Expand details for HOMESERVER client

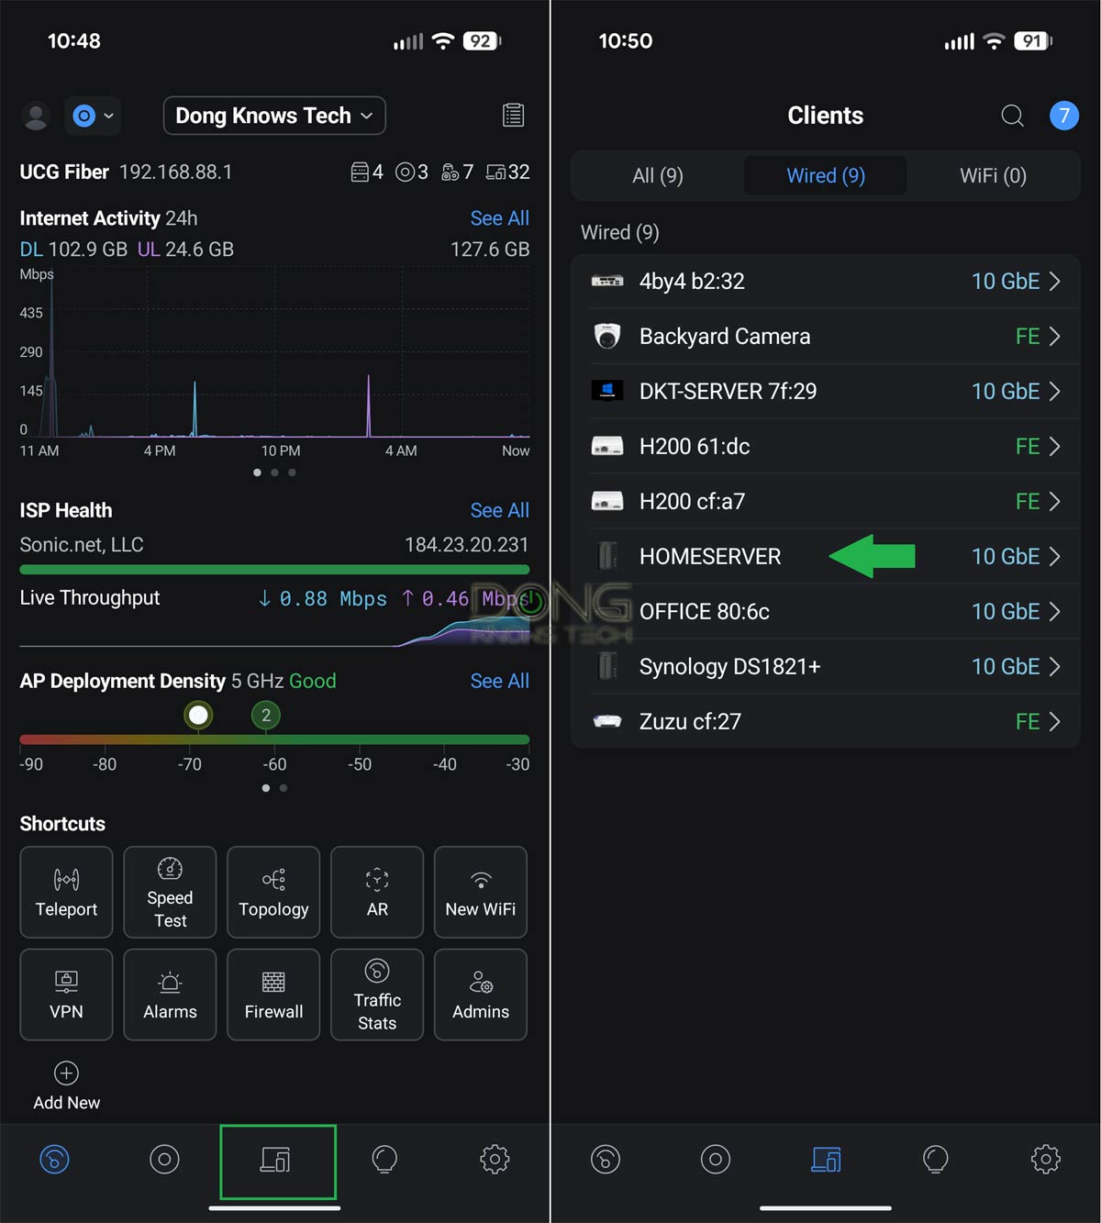pos(1051,556)
